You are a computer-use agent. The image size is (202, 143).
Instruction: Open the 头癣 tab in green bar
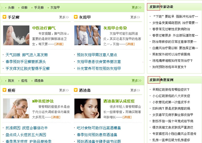pyautogui.click(x=11, y=8)
